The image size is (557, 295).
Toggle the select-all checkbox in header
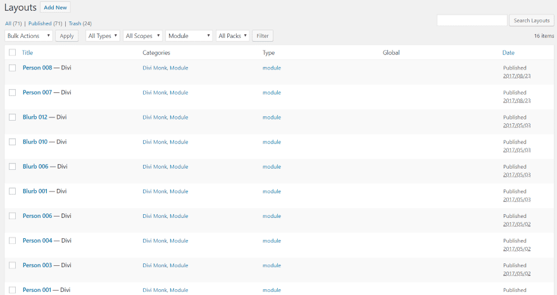[13, 52]
